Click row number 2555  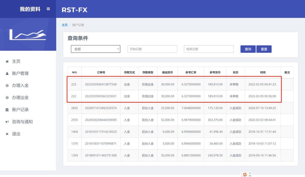coord(74,120)
